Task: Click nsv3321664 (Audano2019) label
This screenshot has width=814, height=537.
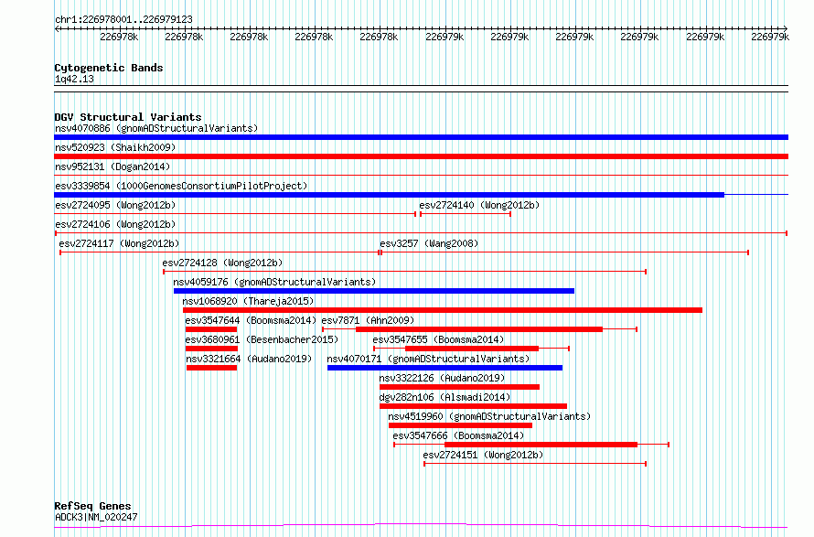Action: pos(249,359)
